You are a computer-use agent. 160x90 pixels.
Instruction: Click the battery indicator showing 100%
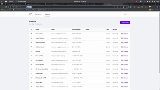pyautogui.click(x=157, y=1)
